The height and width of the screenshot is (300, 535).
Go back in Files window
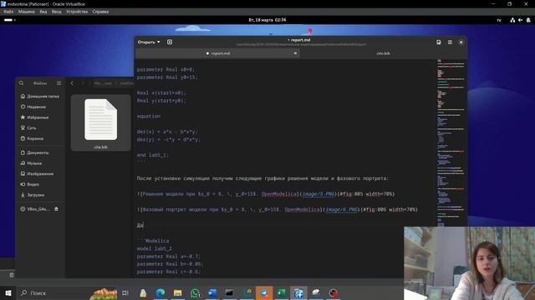(72, 83)
